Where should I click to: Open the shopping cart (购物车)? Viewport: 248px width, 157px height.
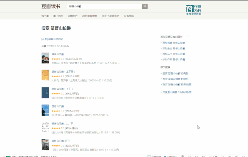[129, 16]
